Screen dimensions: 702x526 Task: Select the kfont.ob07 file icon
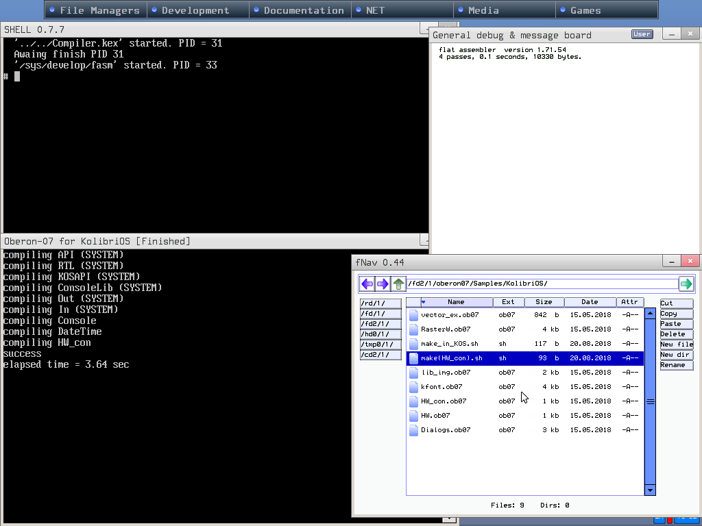click(413, 387)
